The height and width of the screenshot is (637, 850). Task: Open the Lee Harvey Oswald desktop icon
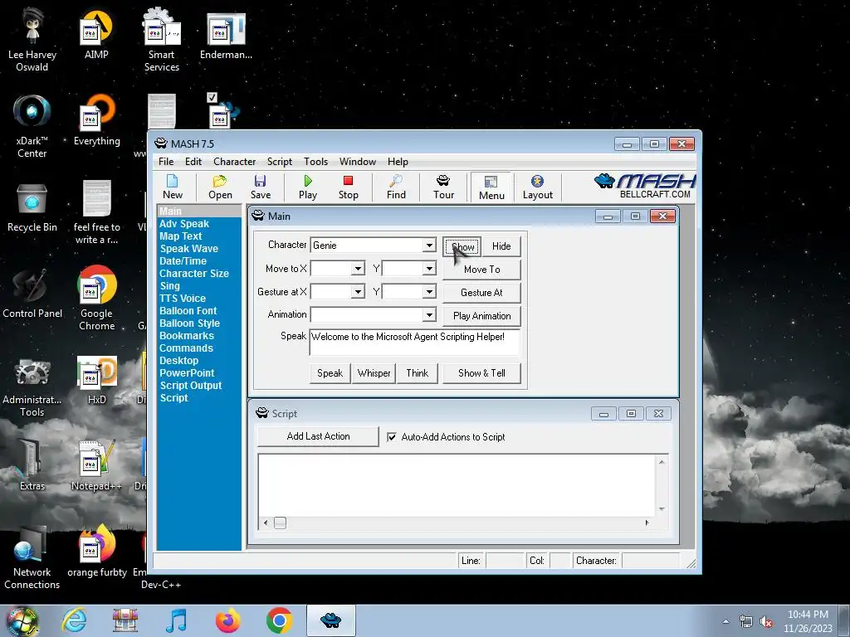32,40
